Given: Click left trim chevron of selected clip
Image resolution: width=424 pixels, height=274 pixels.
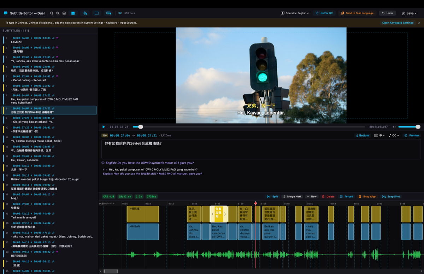Looking at the screenshot, I should pyautogui.click(x=213, y=214).
